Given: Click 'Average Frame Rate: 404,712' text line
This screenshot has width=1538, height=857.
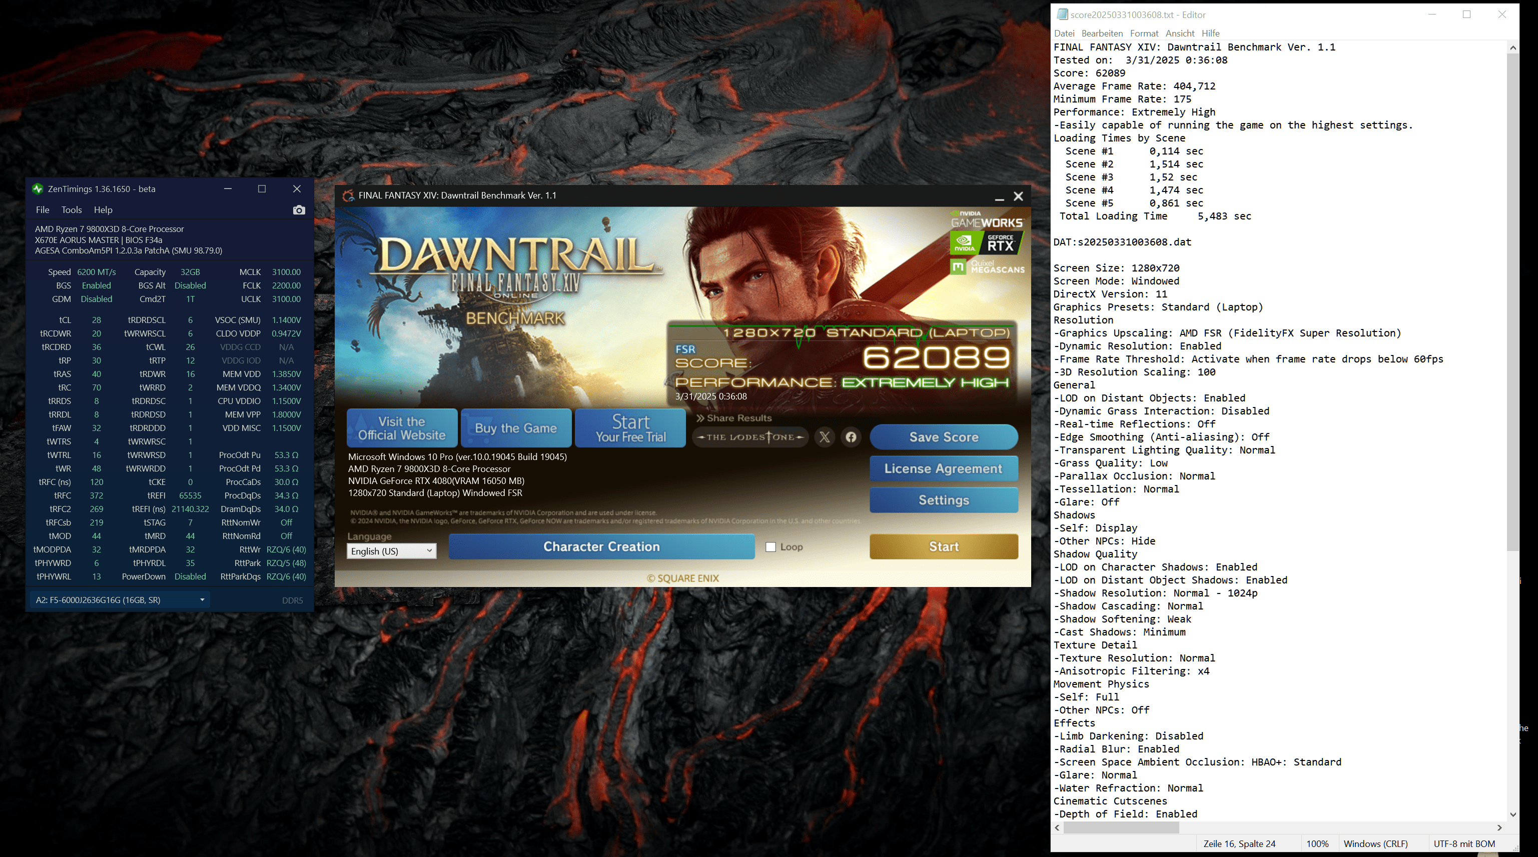Looking at the screenshot, I should click(1134, 86).
